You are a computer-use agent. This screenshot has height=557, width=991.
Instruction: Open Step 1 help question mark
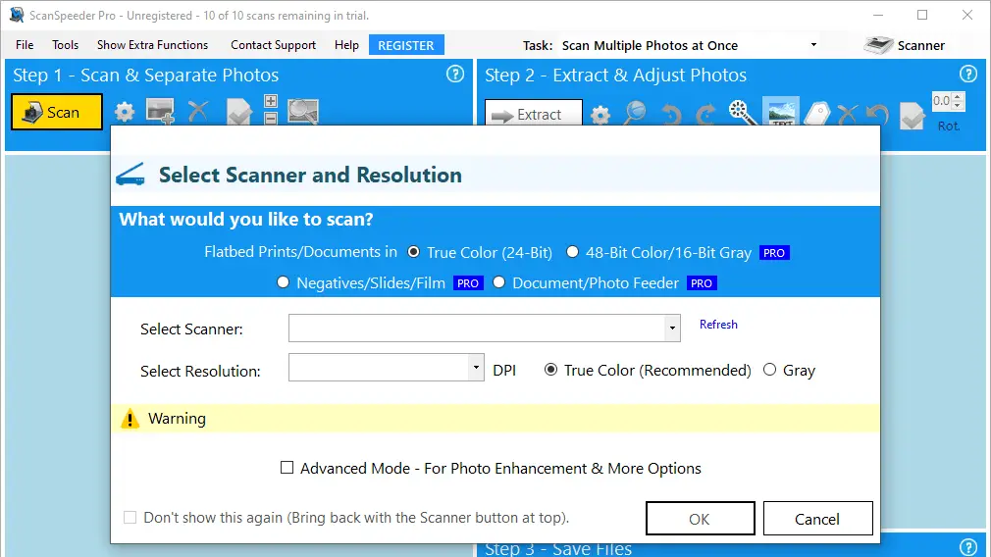coord(455,75)
